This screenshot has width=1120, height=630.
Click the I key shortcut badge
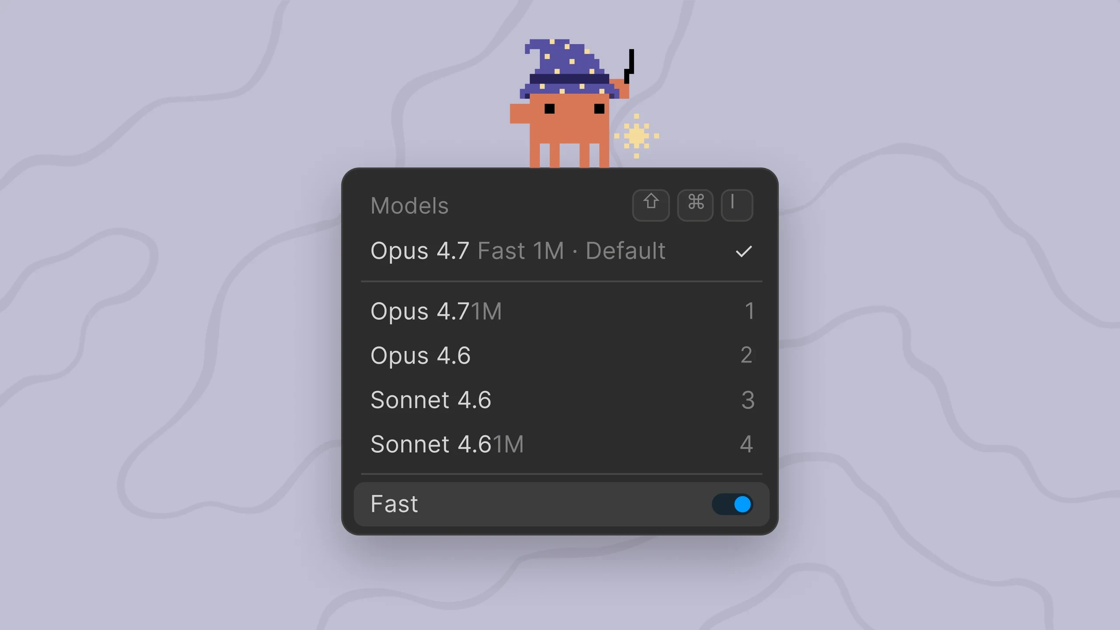(737, 205)
